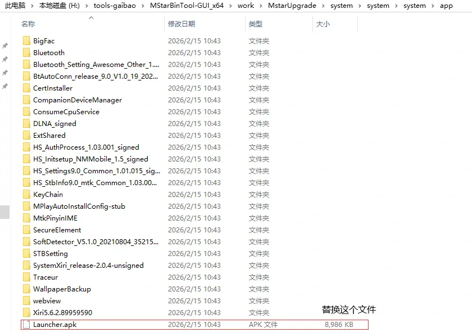The width and height of the screenshot is (472, 332).
Task: Click the STBSetting folder icon
Action: (26, 254)
